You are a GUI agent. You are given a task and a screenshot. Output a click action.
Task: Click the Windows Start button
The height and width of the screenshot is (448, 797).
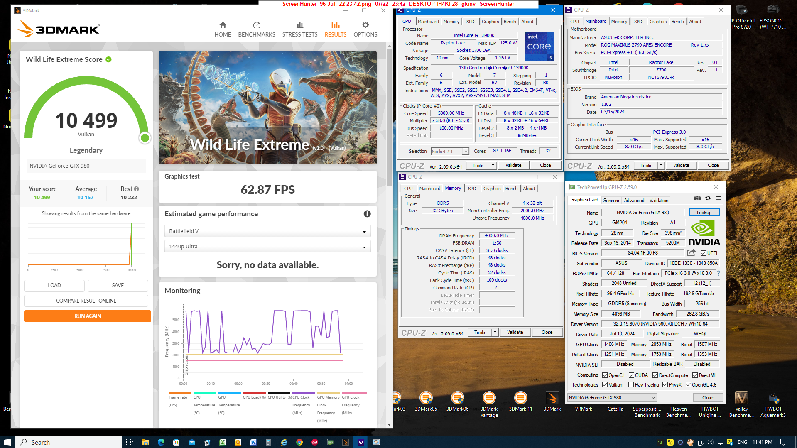coord(7,442)
